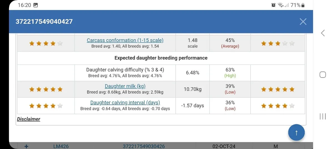
Task: Click left star rating for calving interval
Action: tap(46, 106)
